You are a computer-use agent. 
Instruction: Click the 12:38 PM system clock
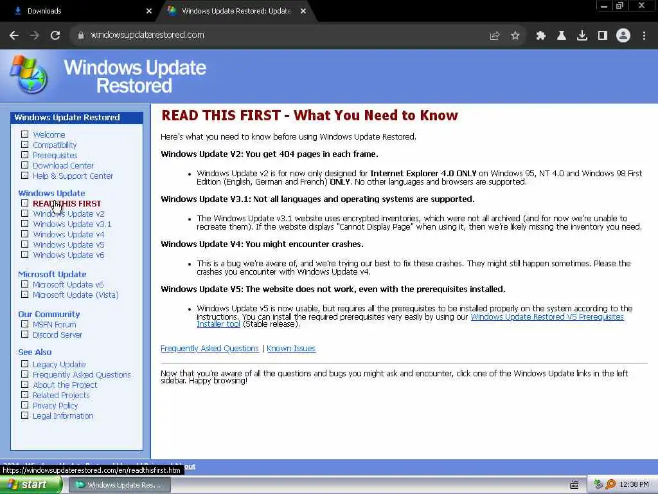(x=634, y=485)
